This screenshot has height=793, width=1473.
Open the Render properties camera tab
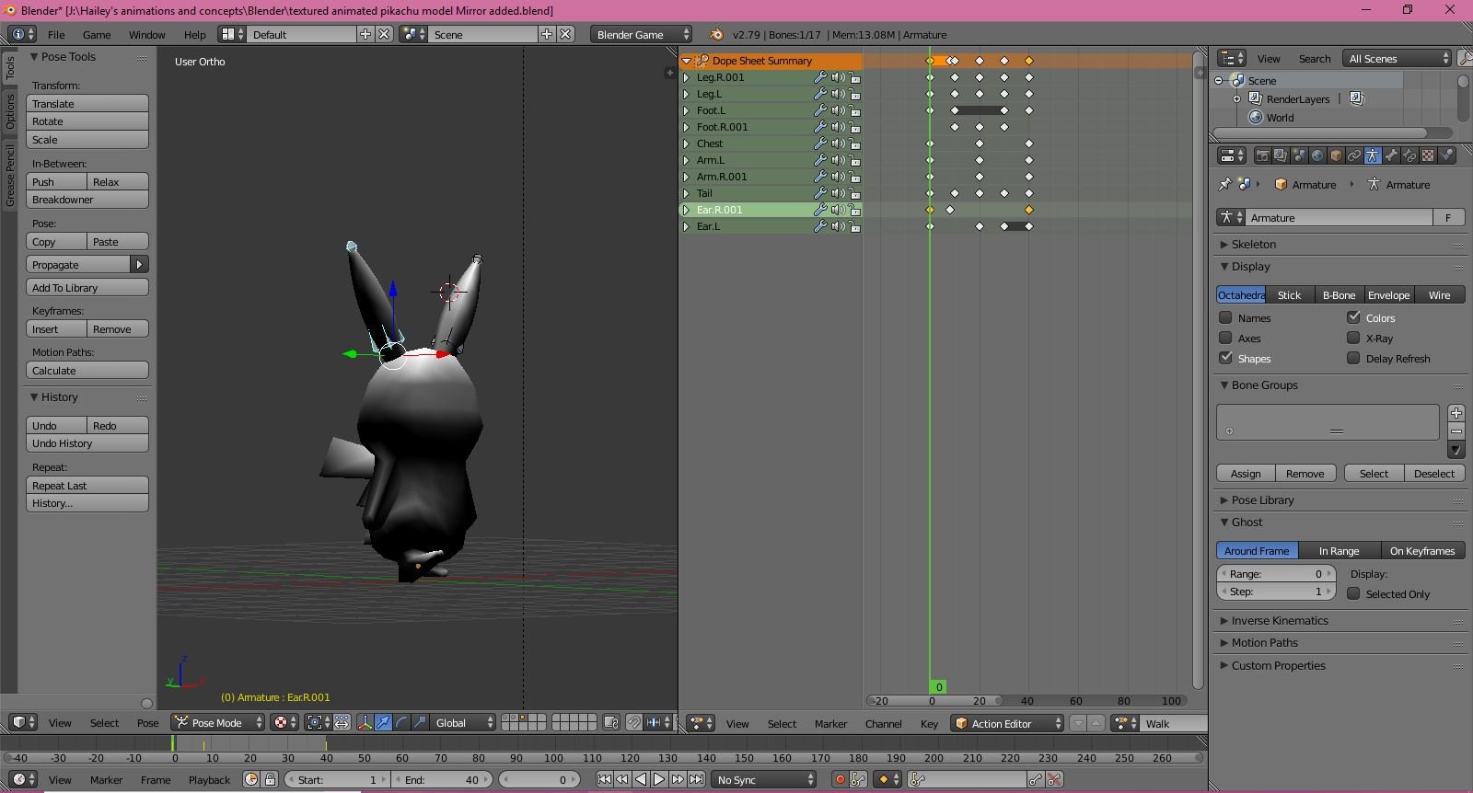pyautogui.click(x=1263, y=155)
